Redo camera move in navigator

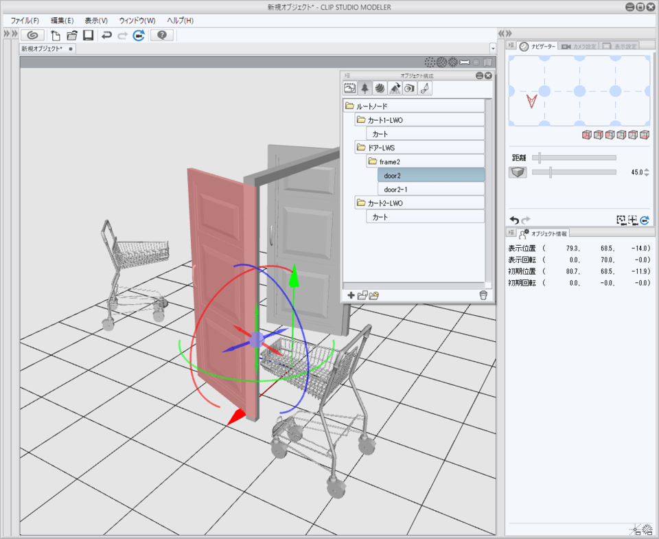[x=526, y=220]
